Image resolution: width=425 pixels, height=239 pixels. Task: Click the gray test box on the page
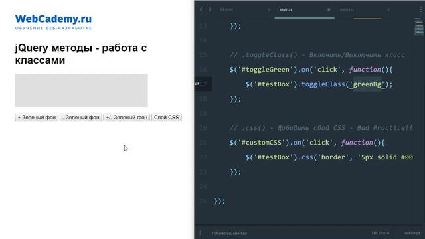(x=81, y=90)
